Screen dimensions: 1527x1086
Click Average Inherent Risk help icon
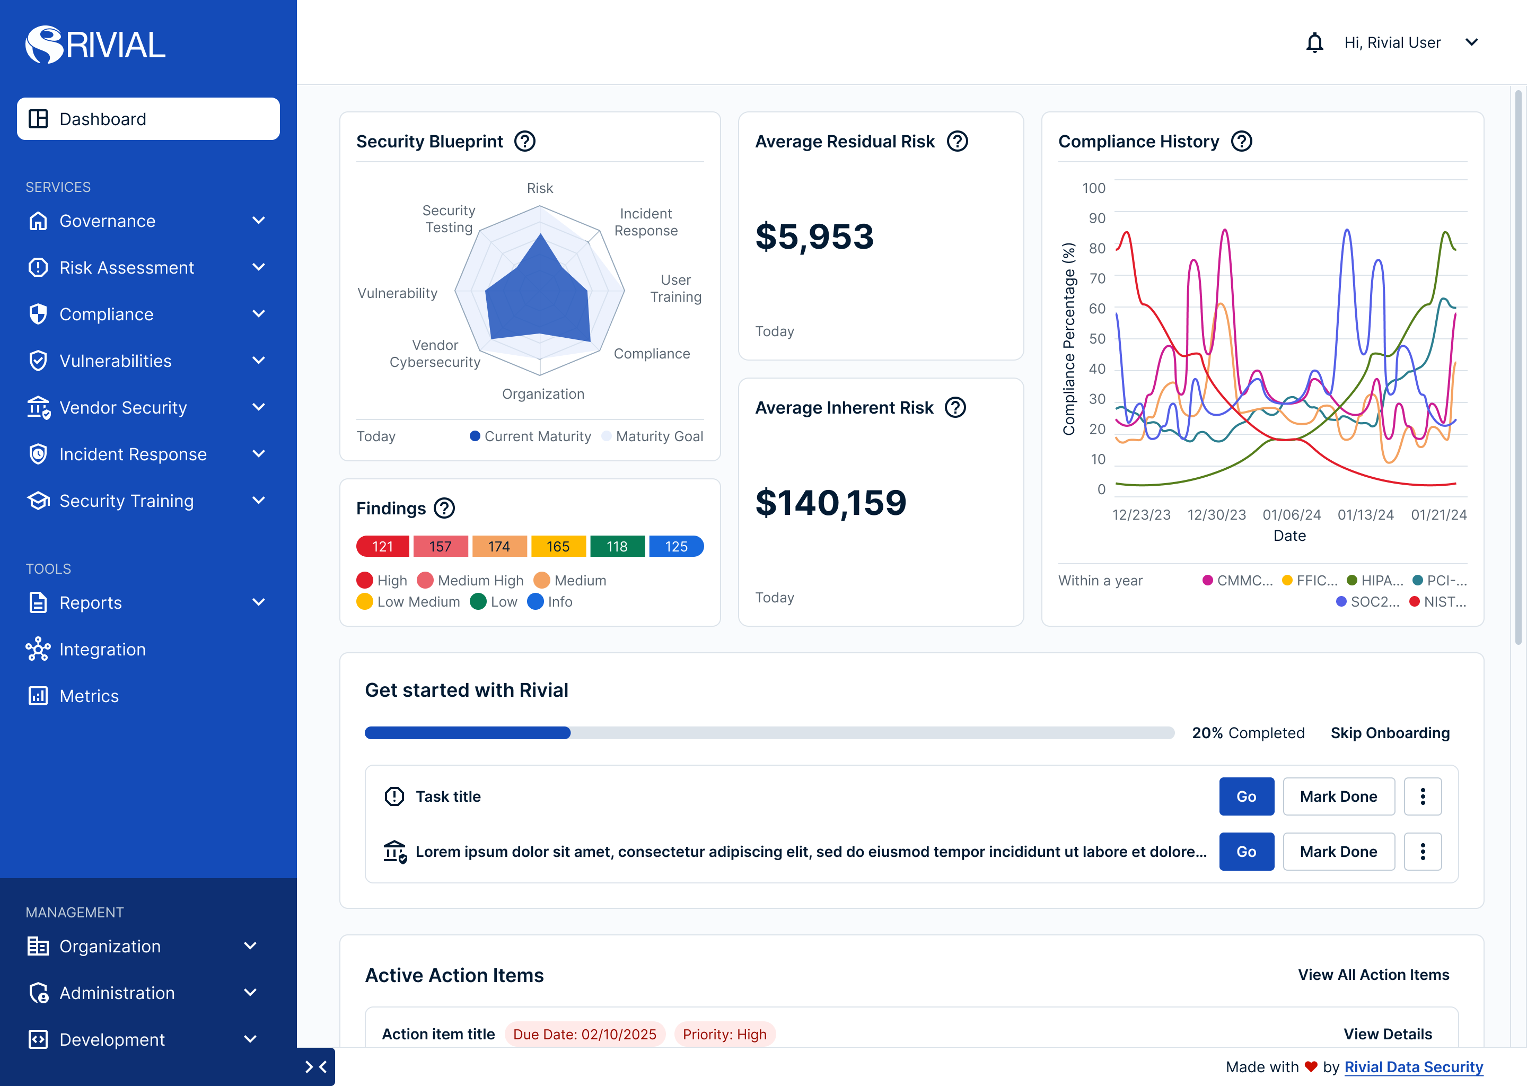click(x=955, y=408)
